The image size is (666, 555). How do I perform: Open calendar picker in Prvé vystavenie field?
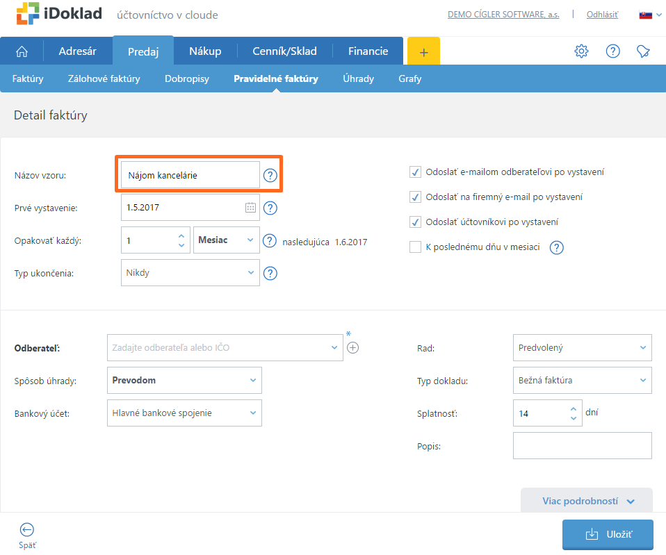click(x=250, y=208)
